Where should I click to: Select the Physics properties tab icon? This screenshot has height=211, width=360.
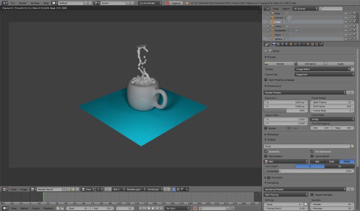tap(321, 44)
